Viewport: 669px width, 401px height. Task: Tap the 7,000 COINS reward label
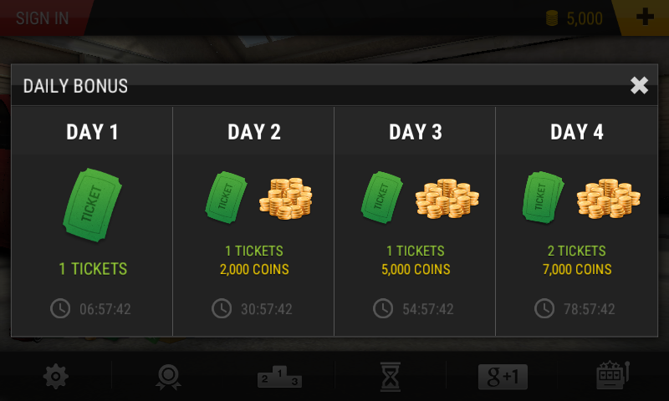point(577,269)
